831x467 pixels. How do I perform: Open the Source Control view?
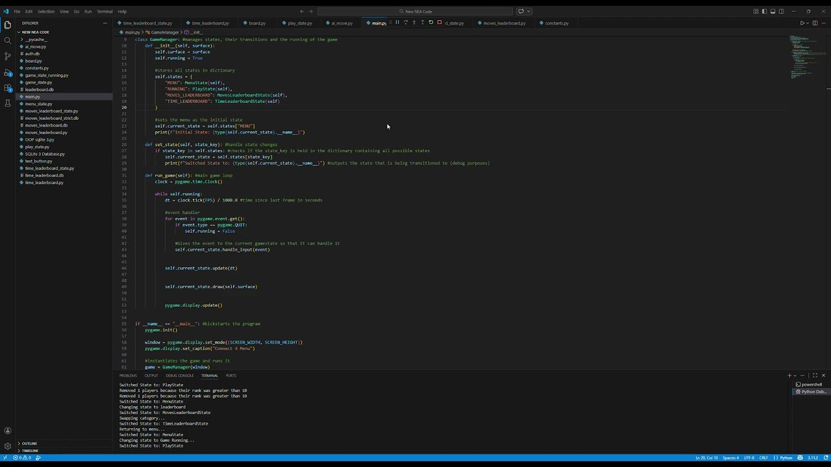[x=8, y=56]
